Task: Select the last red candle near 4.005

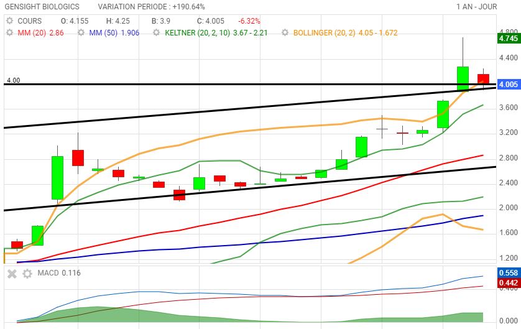Action: (x=483, y=79)
